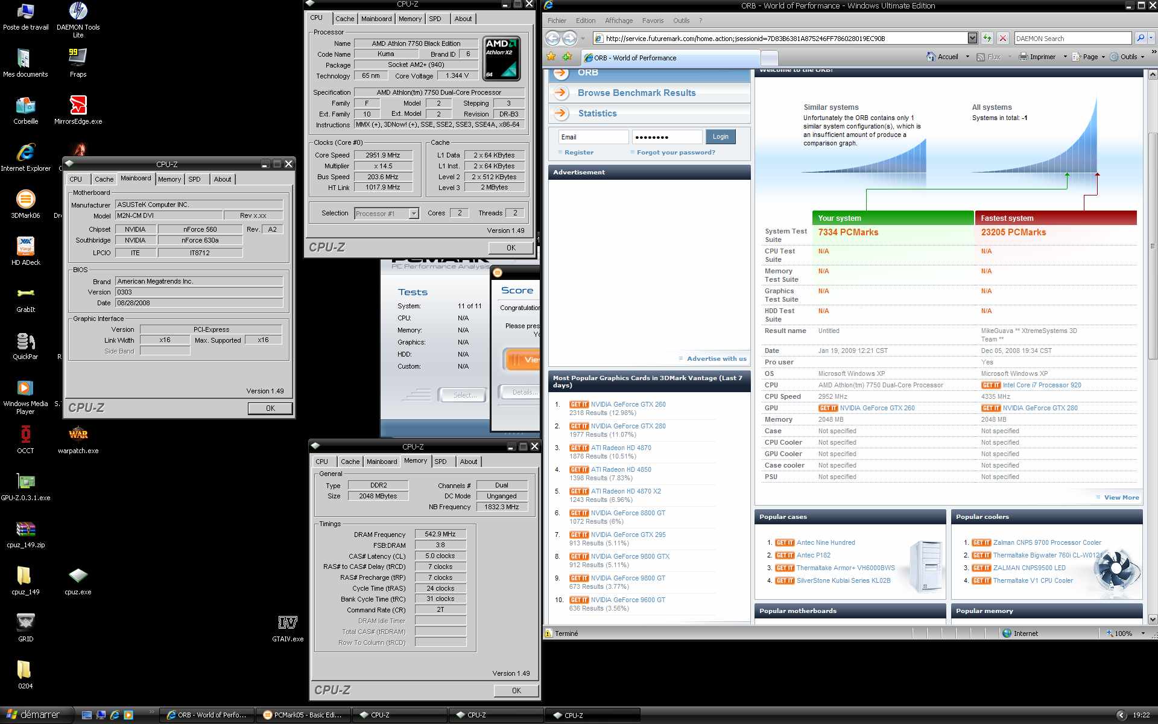1158x724 pixels.
Task: Open Outils toolbar dropdown
Action: coord(1128,57)
